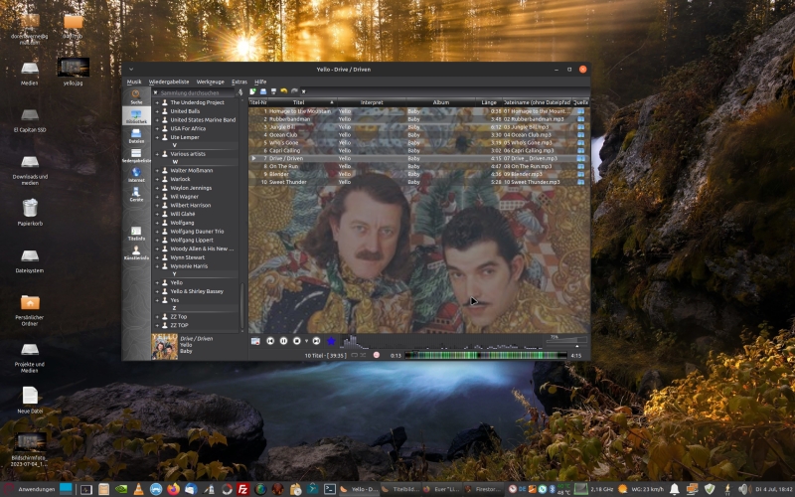Image resolution: width=795 pixels, height=497 pixels.
Task: Pause the current playback
Action: coord(283,341)
